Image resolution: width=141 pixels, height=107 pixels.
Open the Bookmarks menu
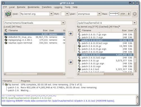click(x=34, y=7)
